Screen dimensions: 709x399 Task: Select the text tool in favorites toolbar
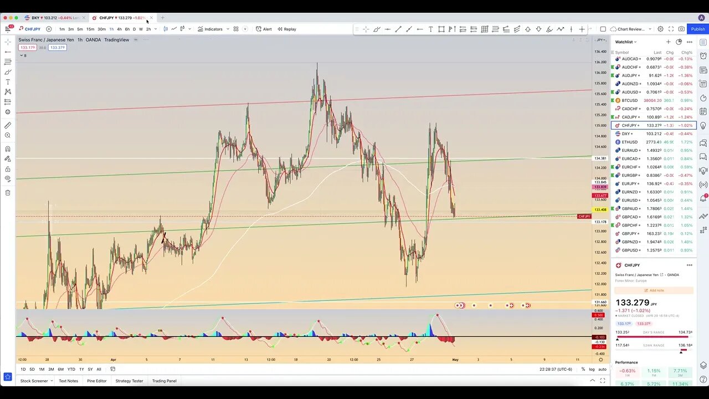[430, 29]
